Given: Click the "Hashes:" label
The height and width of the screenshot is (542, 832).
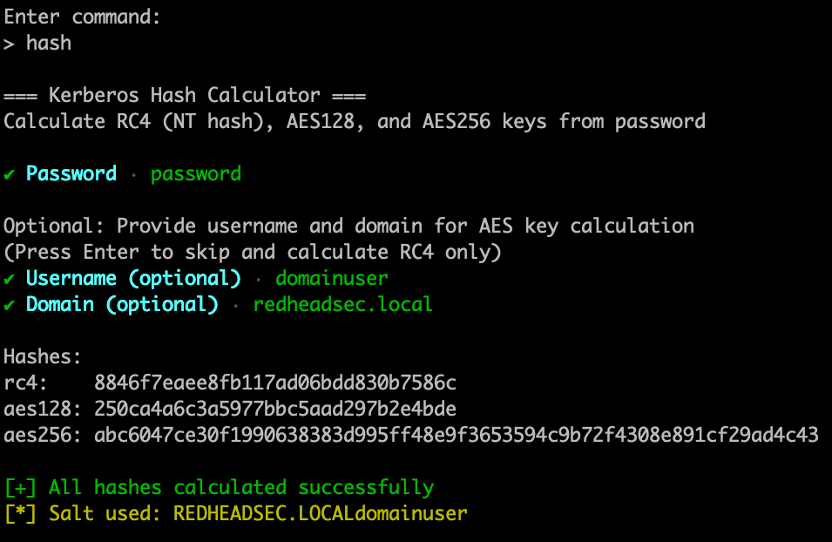Looking at the screenshot, I should 43,356.
